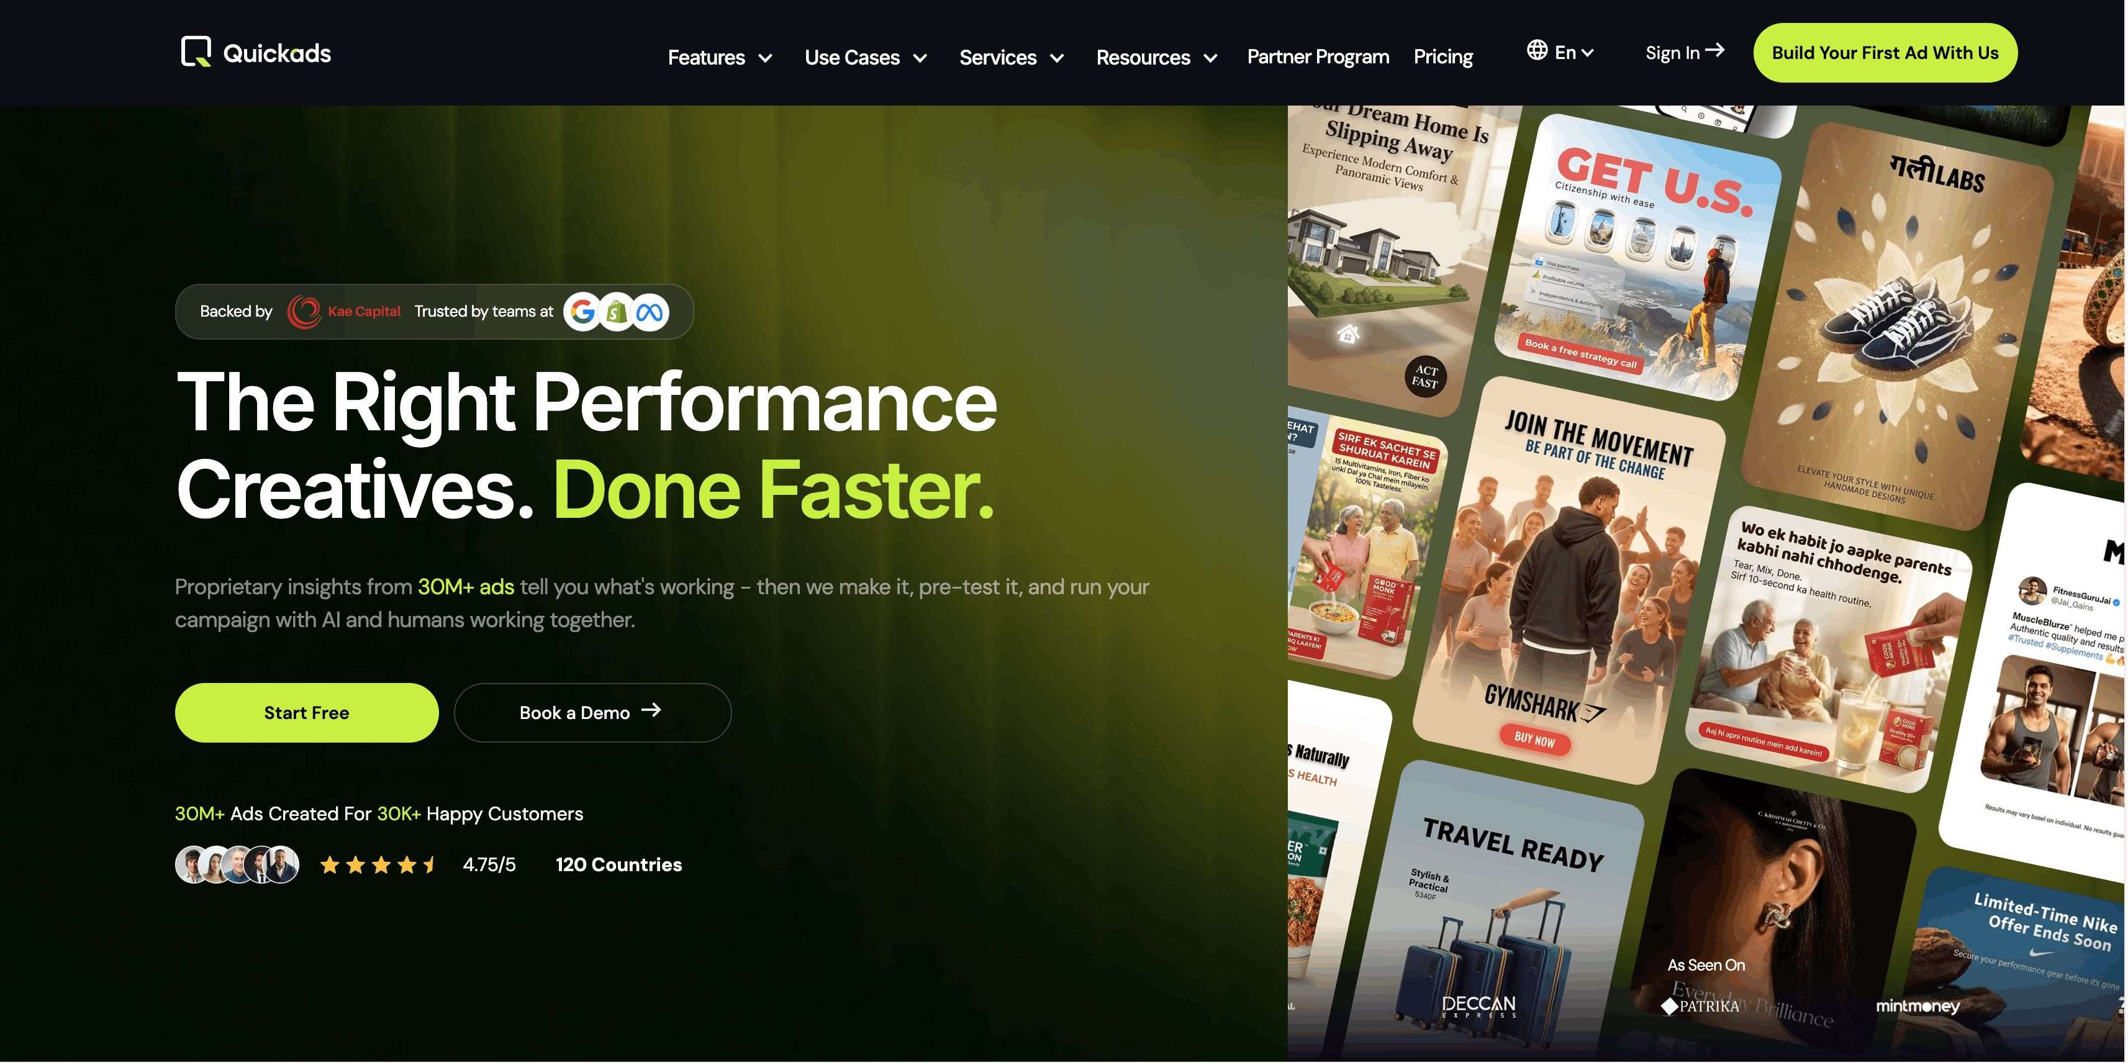Click the Sign In arrow icon

tap(1715, 50)
